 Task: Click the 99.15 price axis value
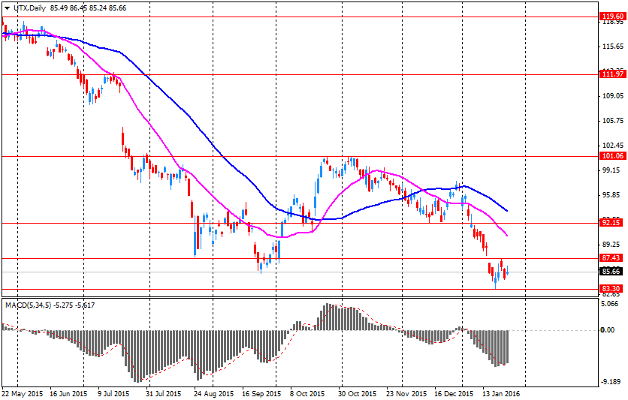pyautogui.click(x=611, y=170)
